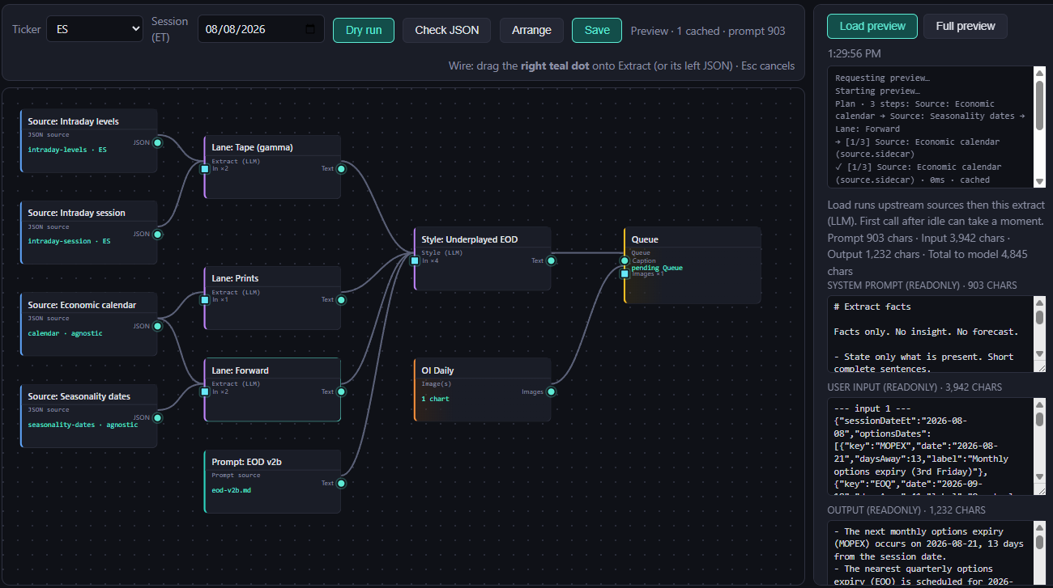Click resize handle of System Prompt textarea
The image size is (1053, 588).
click(1039, 367)
